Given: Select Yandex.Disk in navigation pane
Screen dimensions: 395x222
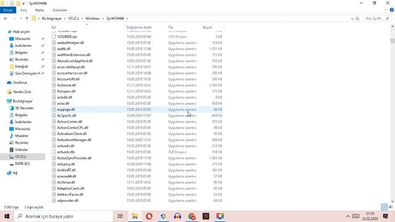Looking at the screenshot, I should coord(22,92).
